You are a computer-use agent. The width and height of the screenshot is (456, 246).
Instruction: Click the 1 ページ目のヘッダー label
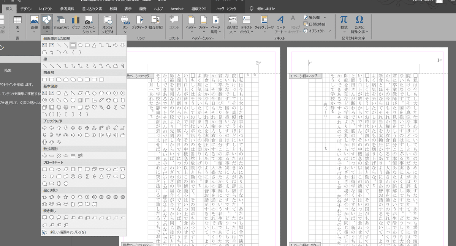(x=306, y=76)
